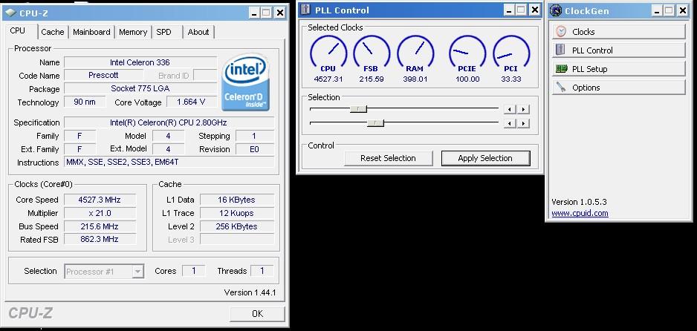
Task: Open Options in ClockGen
Action: (x=618, y=88)
